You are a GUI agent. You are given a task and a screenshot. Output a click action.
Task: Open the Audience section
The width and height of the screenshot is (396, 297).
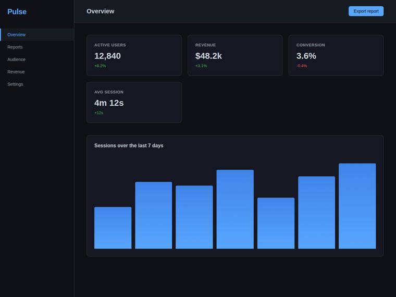pos(37,59)
